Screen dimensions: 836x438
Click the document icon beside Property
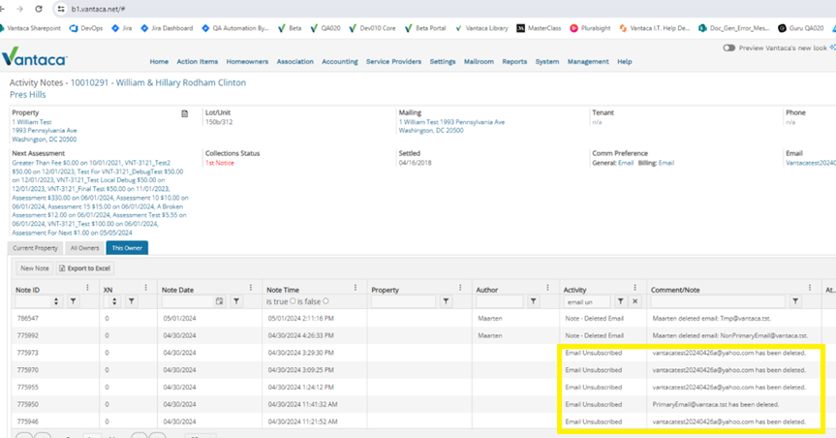(184, 113)
